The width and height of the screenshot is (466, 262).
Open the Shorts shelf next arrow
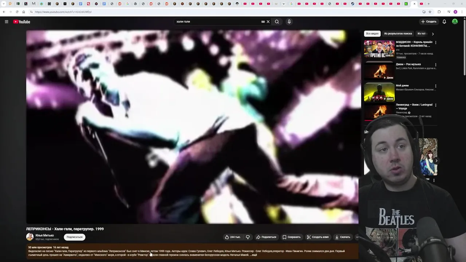pyautogui.click(x=436, y=160)
